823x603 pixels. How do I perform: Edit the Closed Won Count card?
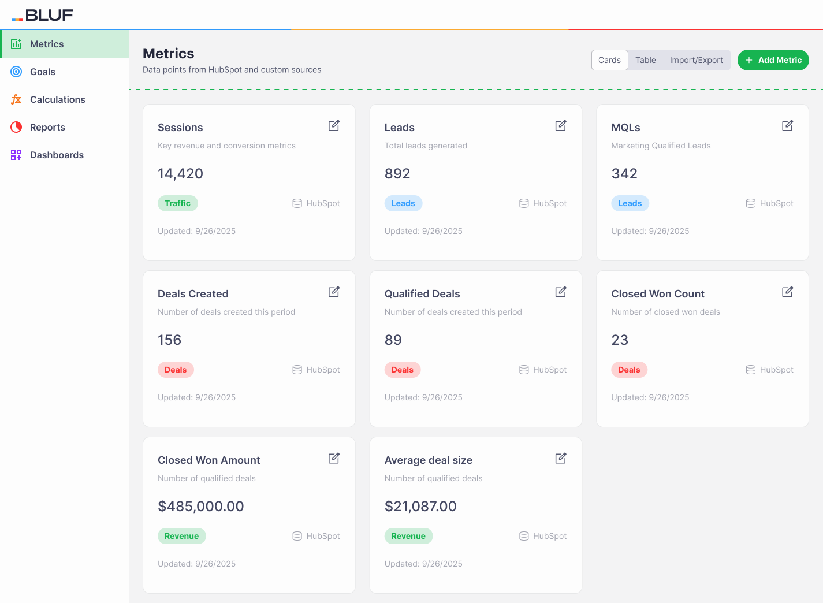coord(788,292)
